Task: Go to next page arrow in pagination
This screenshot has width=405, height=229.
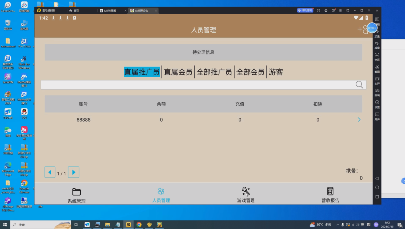Action: pos(73,172)
